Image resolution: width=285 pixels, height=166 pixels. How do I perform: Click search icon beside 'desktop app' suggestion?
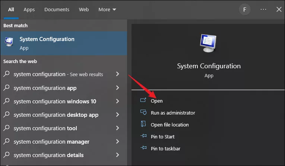[x=6, y=115]
